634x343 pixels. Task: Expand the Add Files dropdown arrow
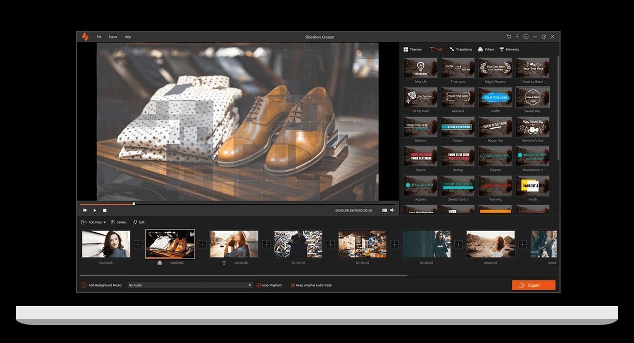point(105,222)
